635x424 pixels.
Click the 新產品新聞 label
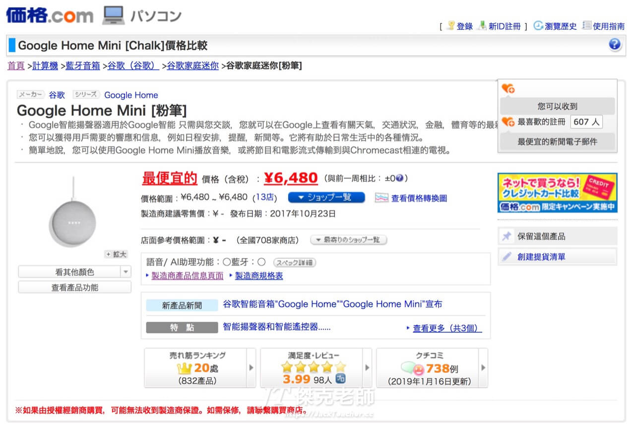(182, 305)
